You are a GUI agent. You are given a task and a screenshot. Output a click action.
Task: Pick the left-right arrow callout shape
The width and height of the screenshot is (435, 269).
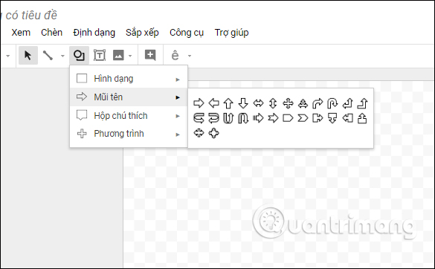coord(199,133)
